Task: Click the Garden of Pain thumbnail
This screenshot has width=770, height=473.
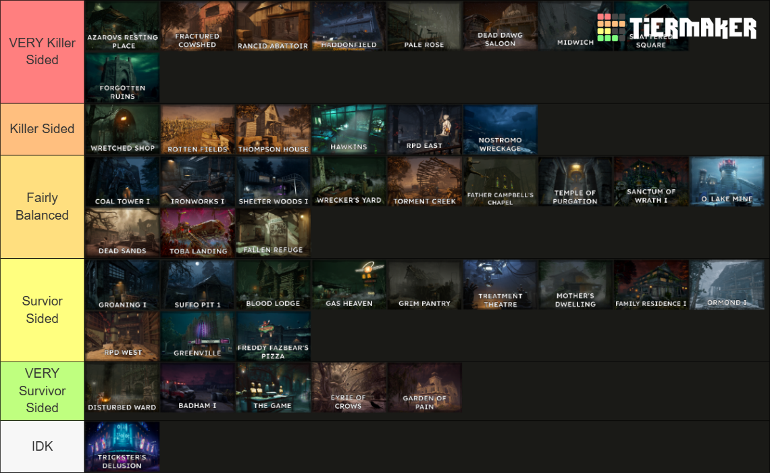Action: (x=424, y=388)
